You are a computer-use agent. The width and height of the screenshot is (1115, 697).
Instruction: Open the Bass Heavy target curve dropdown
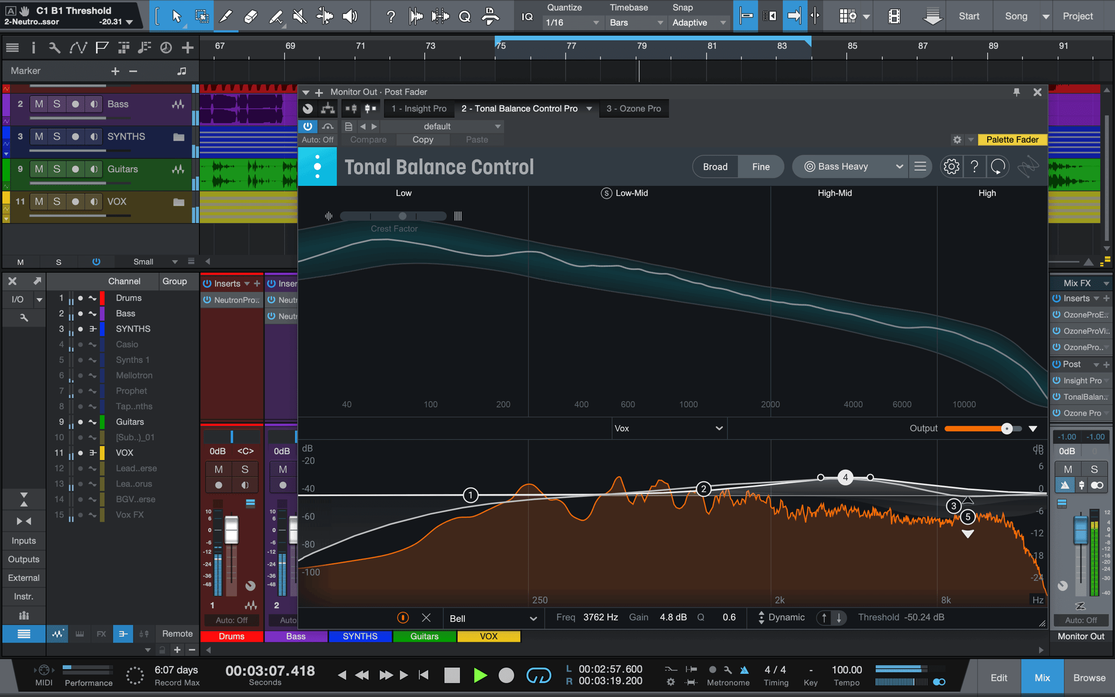(x=850, y=166)
